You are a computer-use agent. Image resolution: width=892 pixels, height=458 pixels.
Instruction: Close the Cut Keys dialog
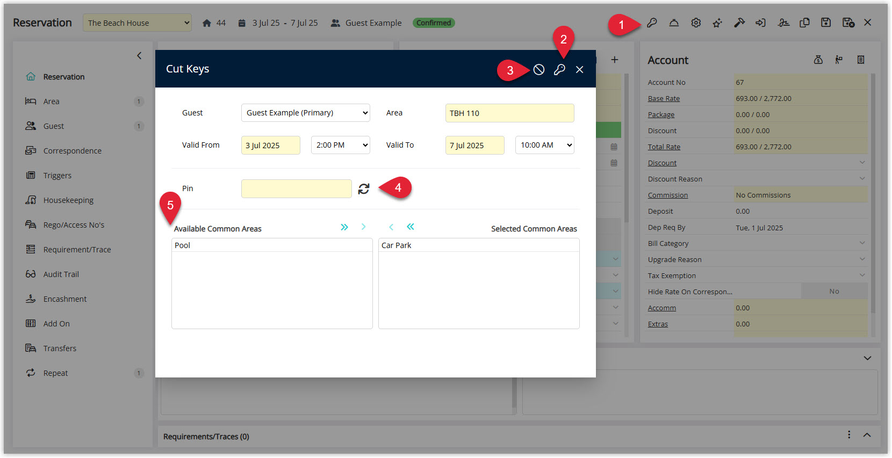(x=579, y=69)
